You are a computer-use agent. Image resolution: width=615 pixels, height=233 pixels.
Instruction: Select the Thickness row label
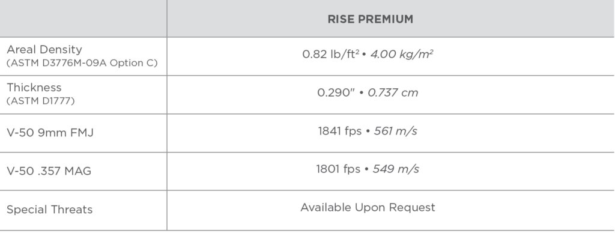(34, 87)
